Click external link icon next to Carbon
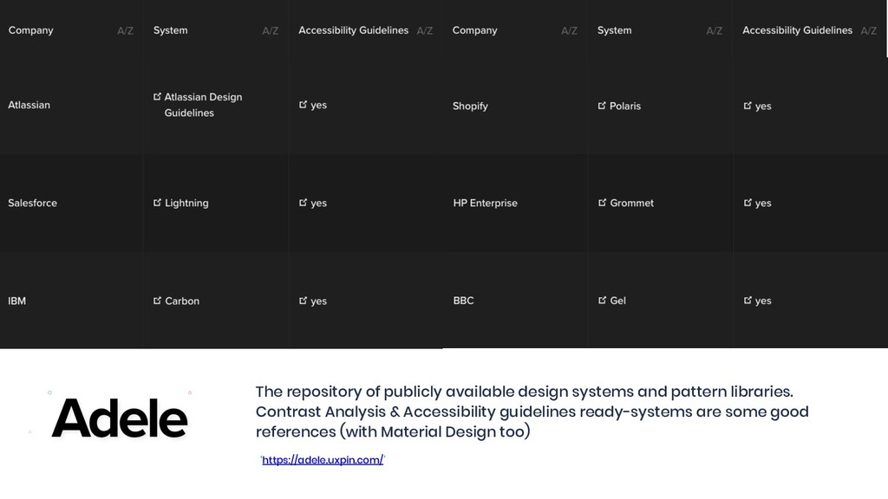The height and width of the screenshot is (499, 888). (x=158, y=301)
